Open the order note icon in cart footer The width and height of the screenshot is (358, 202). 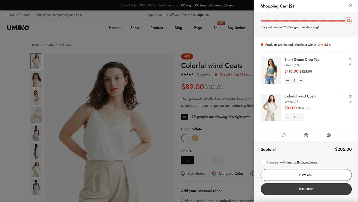283,135
